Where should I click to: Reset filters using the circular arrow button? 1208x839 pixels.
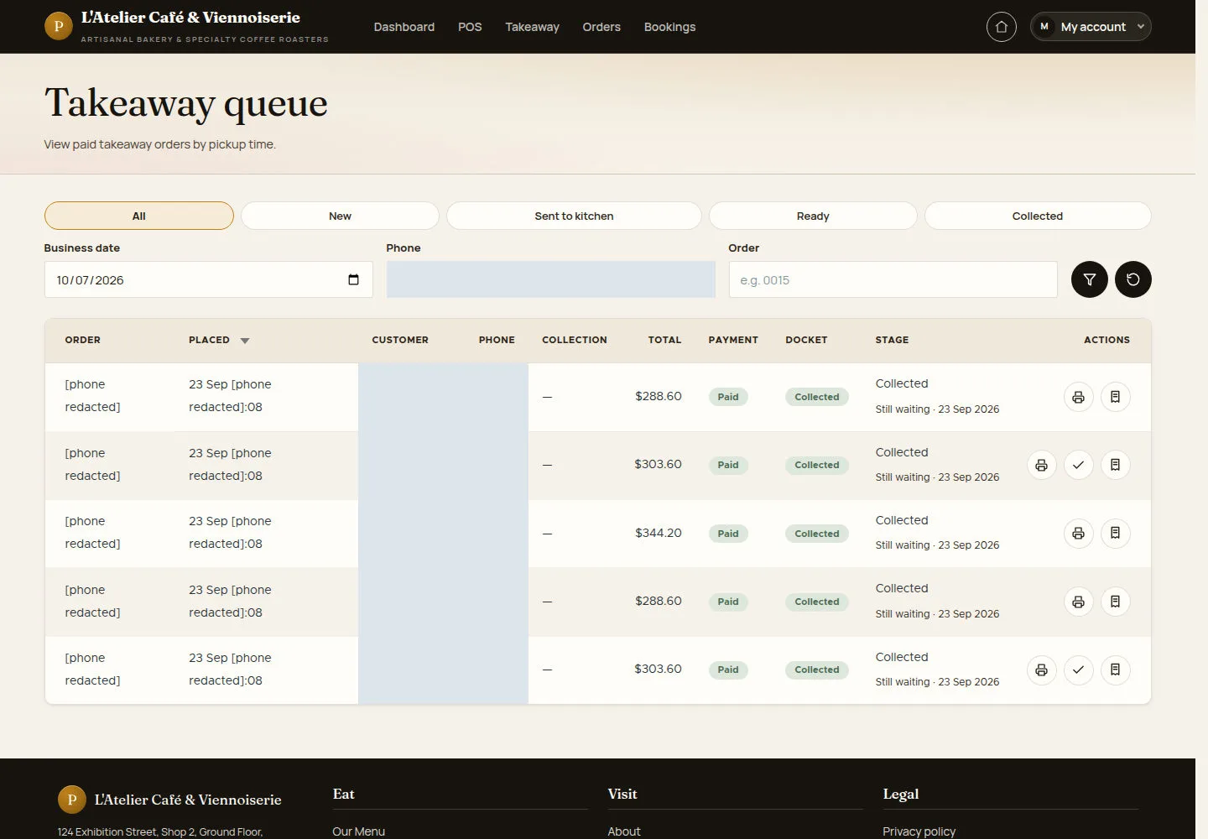[x=1132, y=279]
